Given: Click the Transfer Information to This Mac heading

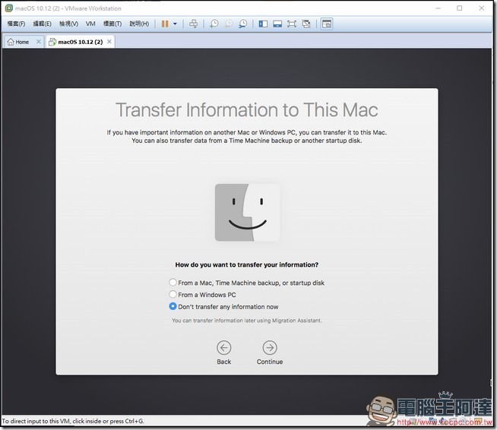Looking at the screenshot, I should pyautogui.click(x=246, y=110).
